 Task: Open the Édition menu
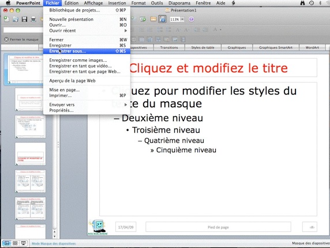pyautogui.click(x=72, y=3)
